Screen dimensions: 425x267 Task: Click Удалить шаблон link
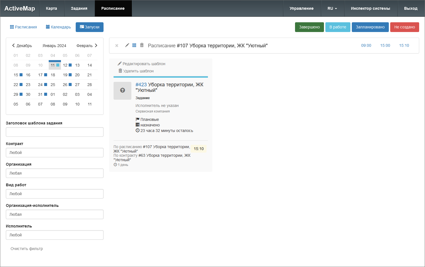[x=136, y=71]
